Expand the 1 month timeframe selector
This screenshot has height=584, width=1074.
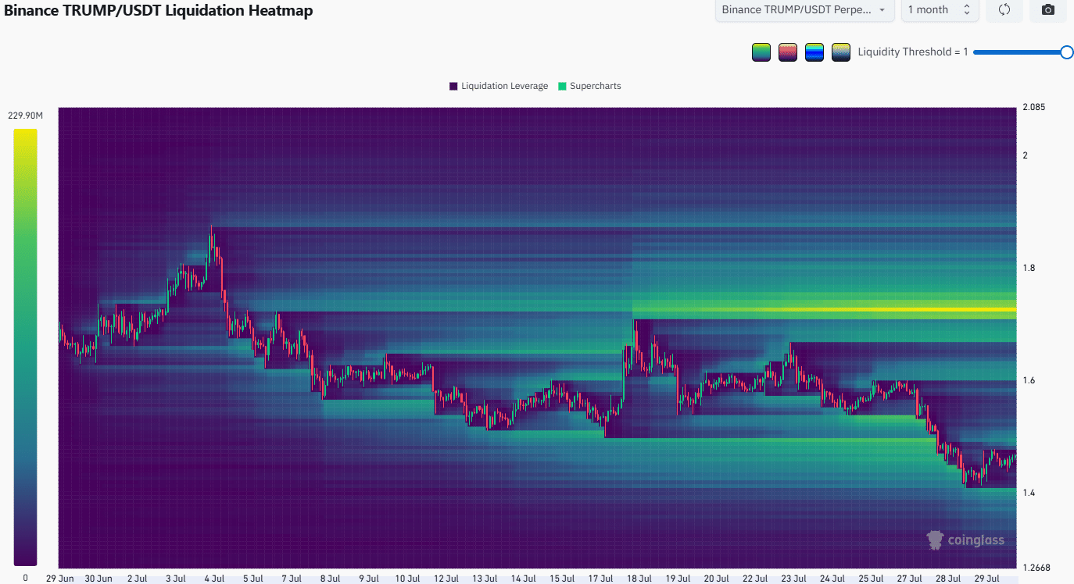940,10
